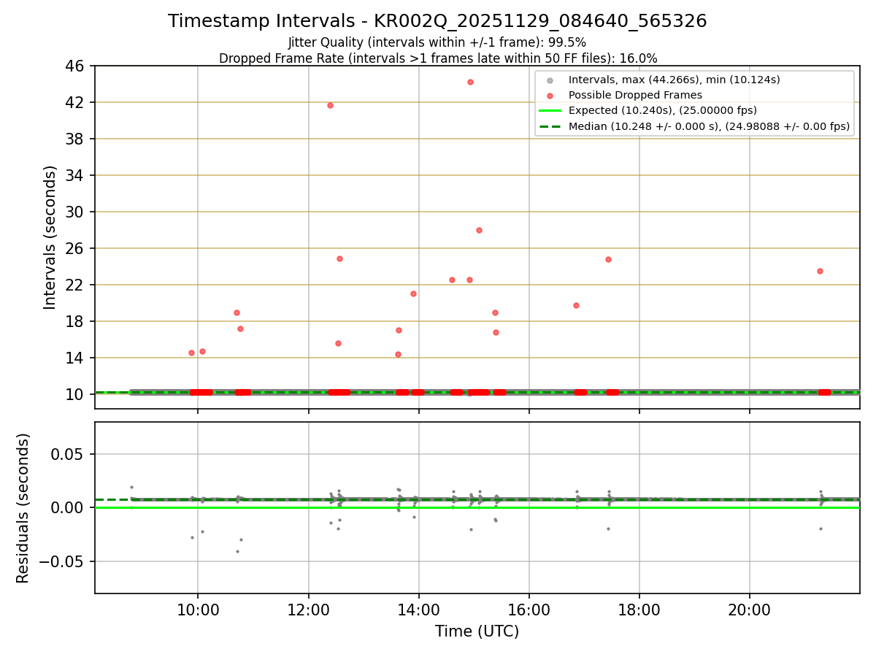Screen dimensions: 876x657
Task: Click the '20:00' time axis tick label
Action: point(749,610)
